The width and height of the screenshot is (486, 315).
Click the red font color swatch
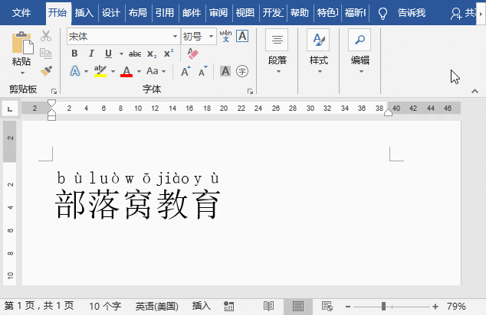(x=126, y=71)
